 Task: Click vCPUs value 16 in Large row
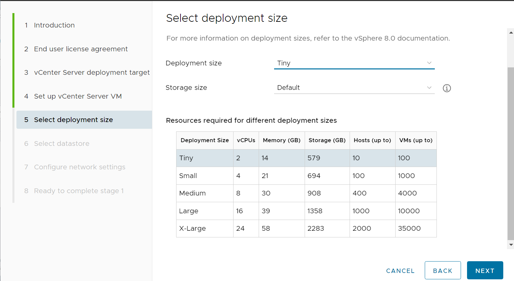pos(239,211)
